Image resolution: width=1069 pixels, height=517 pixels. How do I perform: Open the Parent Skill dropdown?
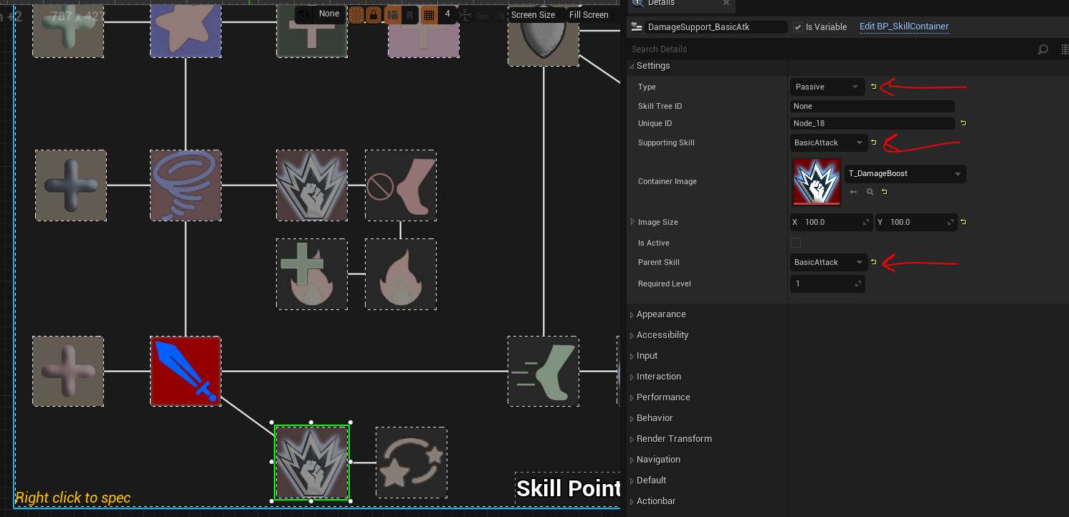tap(829, 262)
